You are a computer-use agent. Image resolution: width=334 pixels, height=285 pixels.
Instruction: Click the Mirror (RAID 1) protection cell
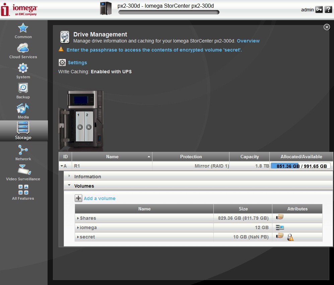click(191, 166)
